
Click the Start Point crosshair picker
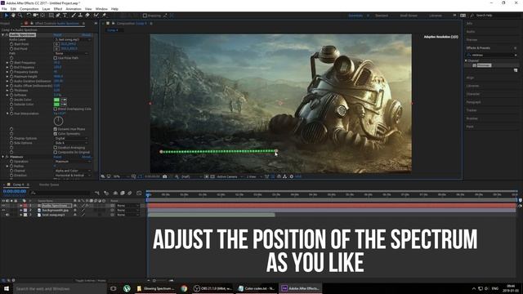tap(56, 44)
